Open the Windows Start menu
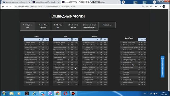 3,94
